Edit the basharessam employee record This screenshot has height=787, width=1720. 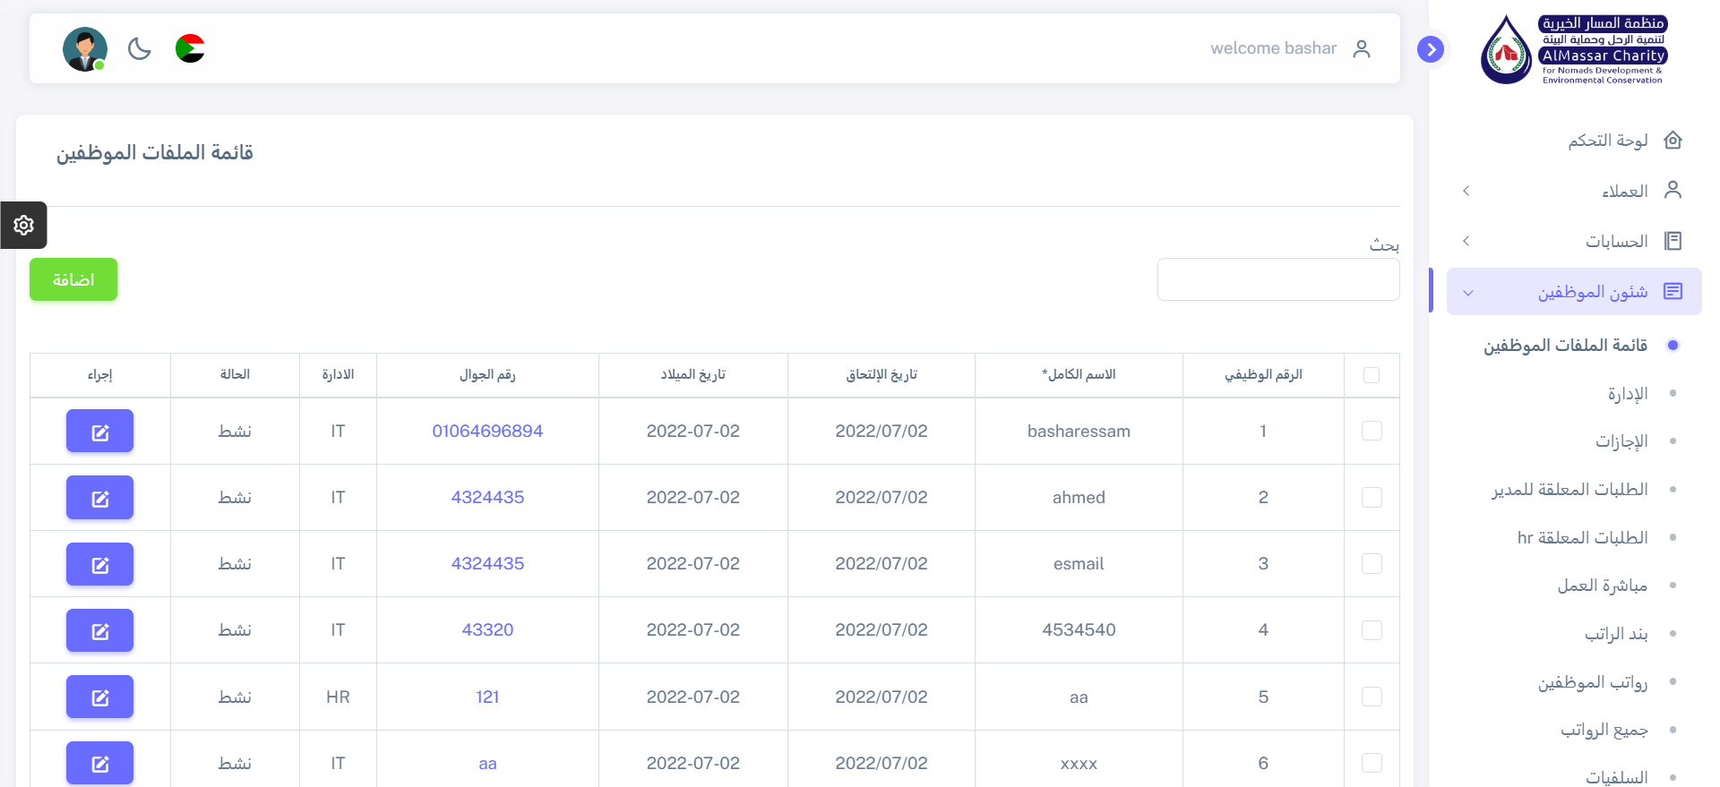tap(99, 432)
